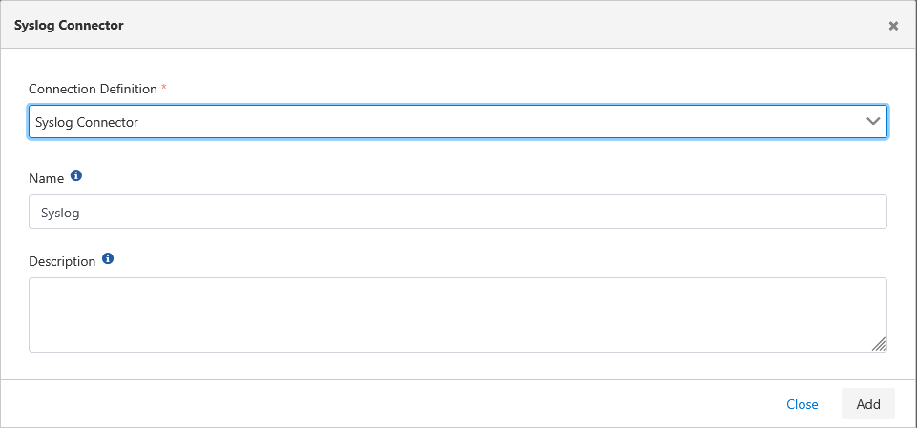Click the empty footer area left of Close
This screenshot has width=917, height=428.
382,404
